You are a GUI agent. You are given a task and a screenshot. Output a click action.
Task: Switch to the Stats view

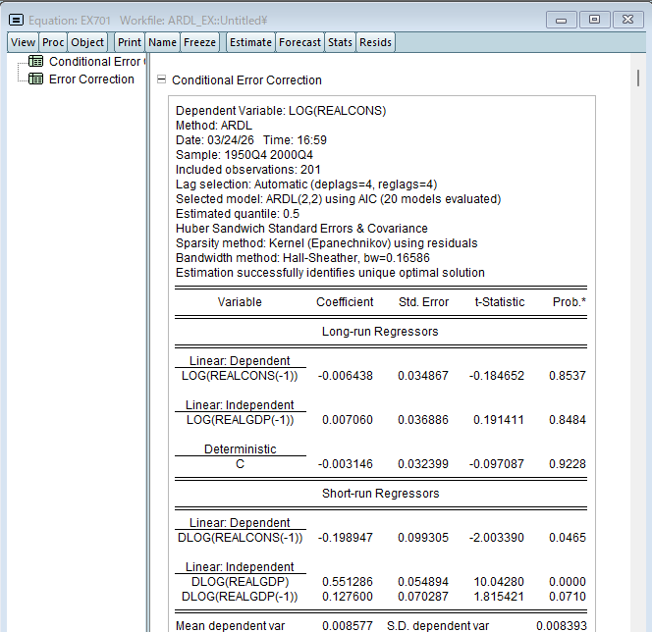point(340,42)
